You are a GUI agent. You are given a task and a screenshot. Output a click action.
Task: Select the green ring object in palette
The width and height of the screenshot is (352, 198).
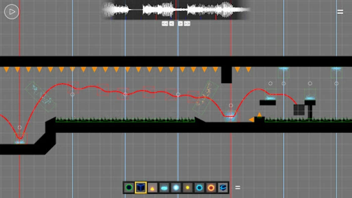129,188
